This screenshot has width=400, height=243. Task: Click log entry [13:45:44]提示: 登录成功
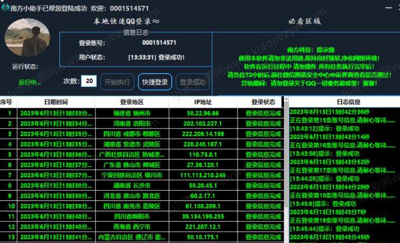point(324,229)
